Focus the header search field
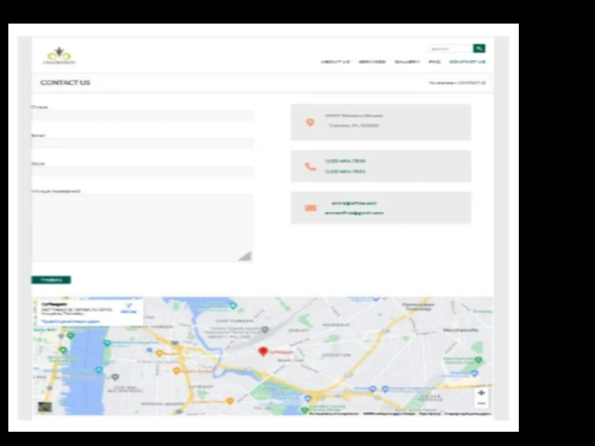 (x=450, y=49)
